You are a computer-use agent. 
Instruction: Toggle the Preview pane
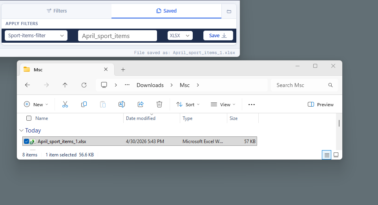[x=321, y=104]
